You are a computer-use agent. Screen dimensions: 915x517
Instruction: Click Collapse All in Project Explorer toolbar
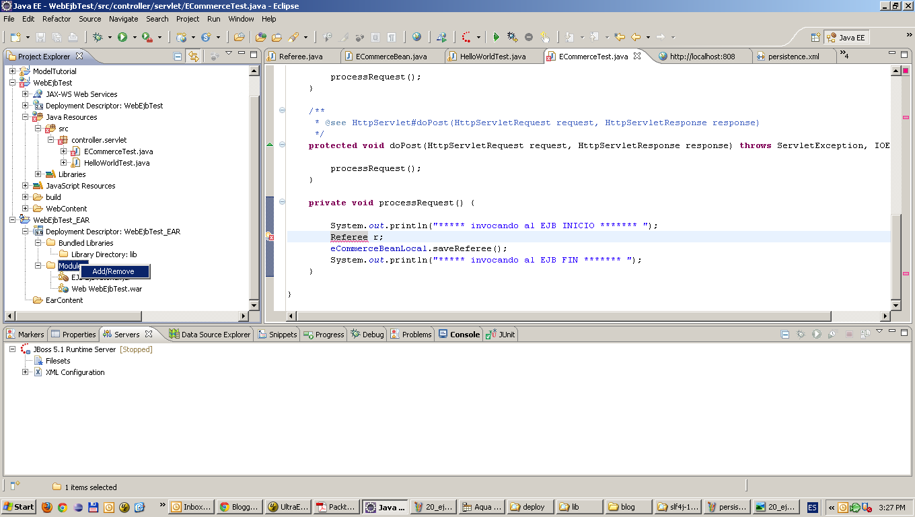click(x=177, y=57)
